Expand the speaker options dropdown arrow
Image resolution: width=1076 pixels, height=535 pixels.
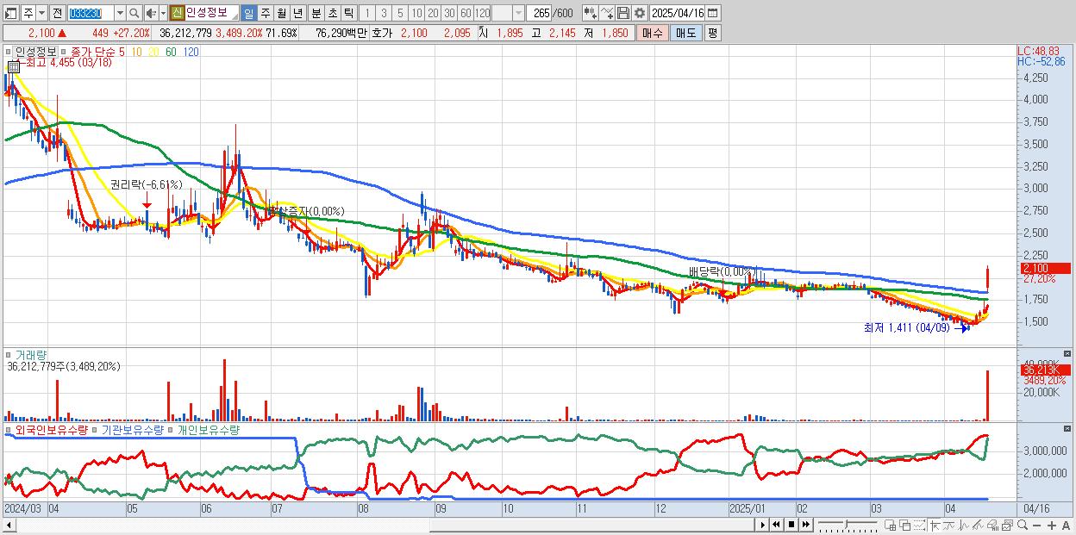pyautogui.click(x=163, y=13)
